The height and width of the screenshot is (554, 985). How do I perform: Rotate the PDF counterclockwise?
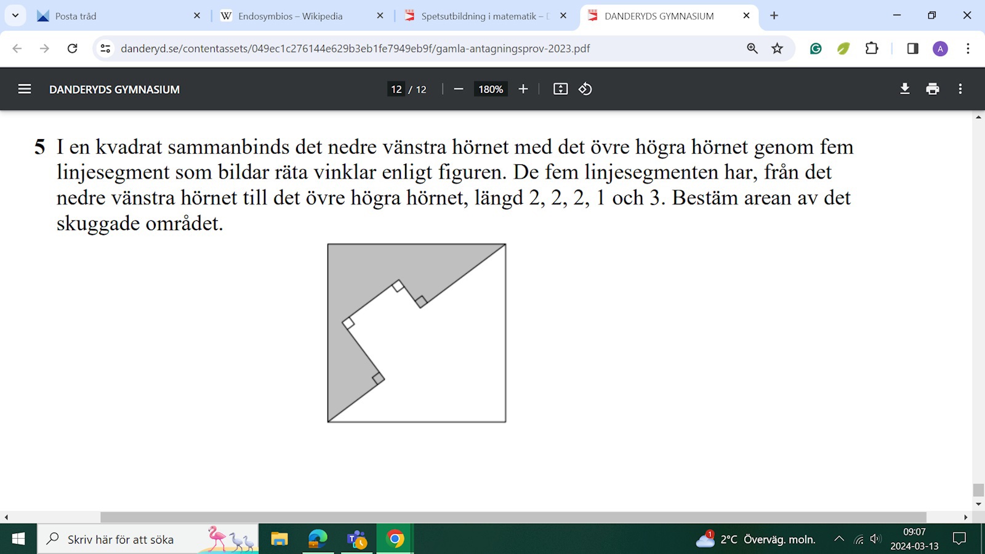click(x=585, y=89)
